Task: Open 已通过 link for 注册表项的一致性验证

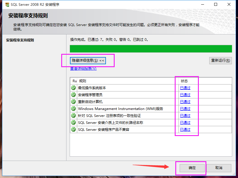Action: [185, 116]
